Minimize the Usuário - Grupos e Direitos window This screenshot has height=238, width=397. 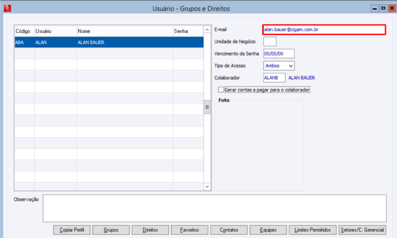tap(375, 8)
